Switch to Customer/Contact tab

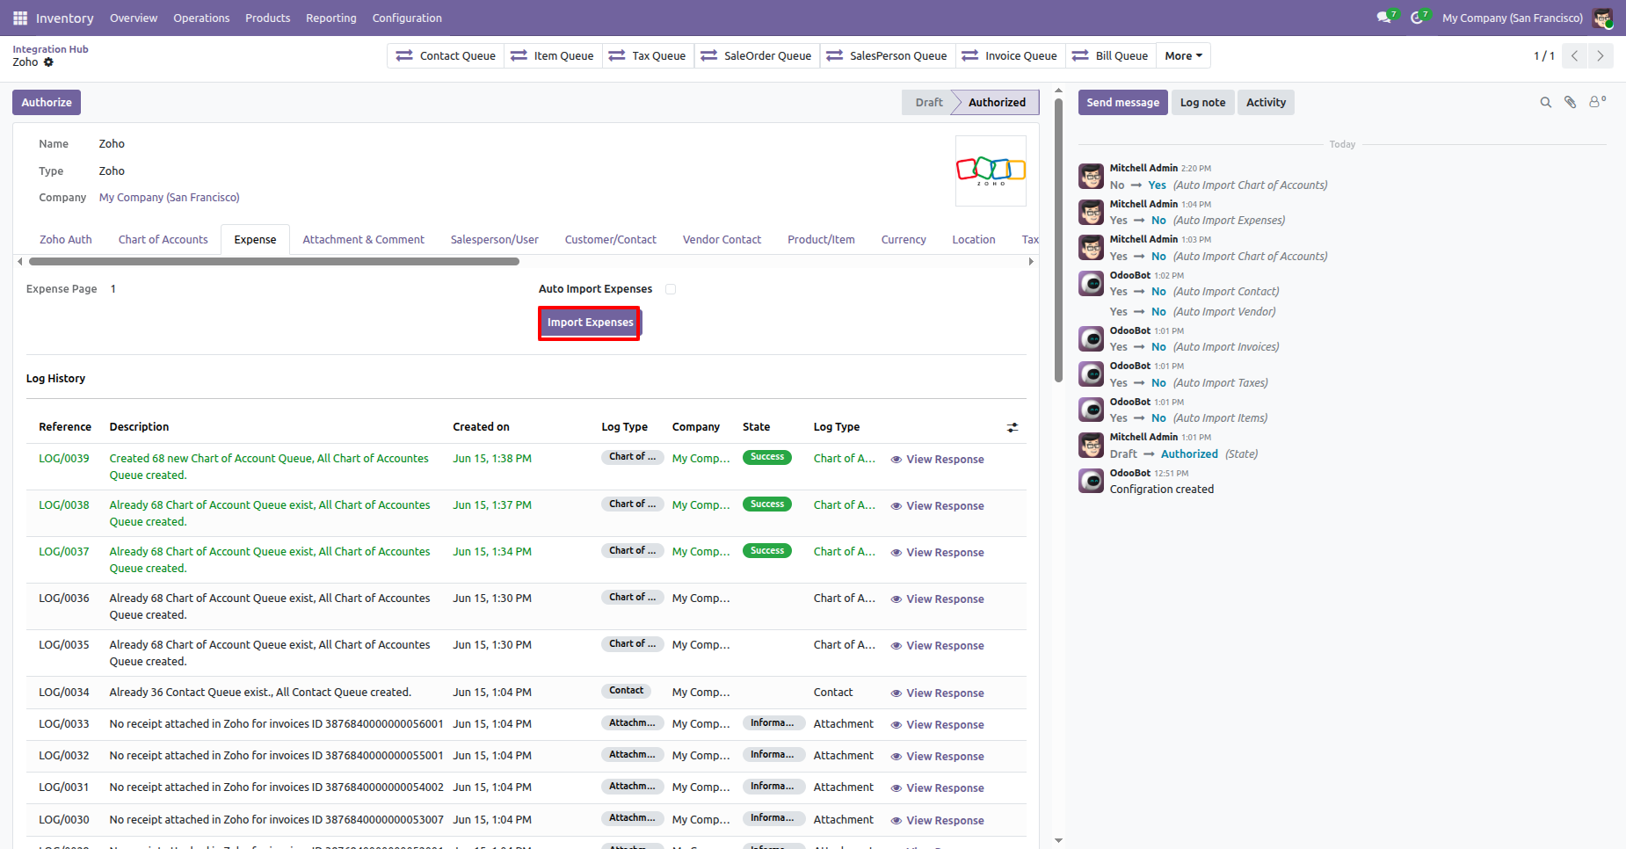point(611,240)
